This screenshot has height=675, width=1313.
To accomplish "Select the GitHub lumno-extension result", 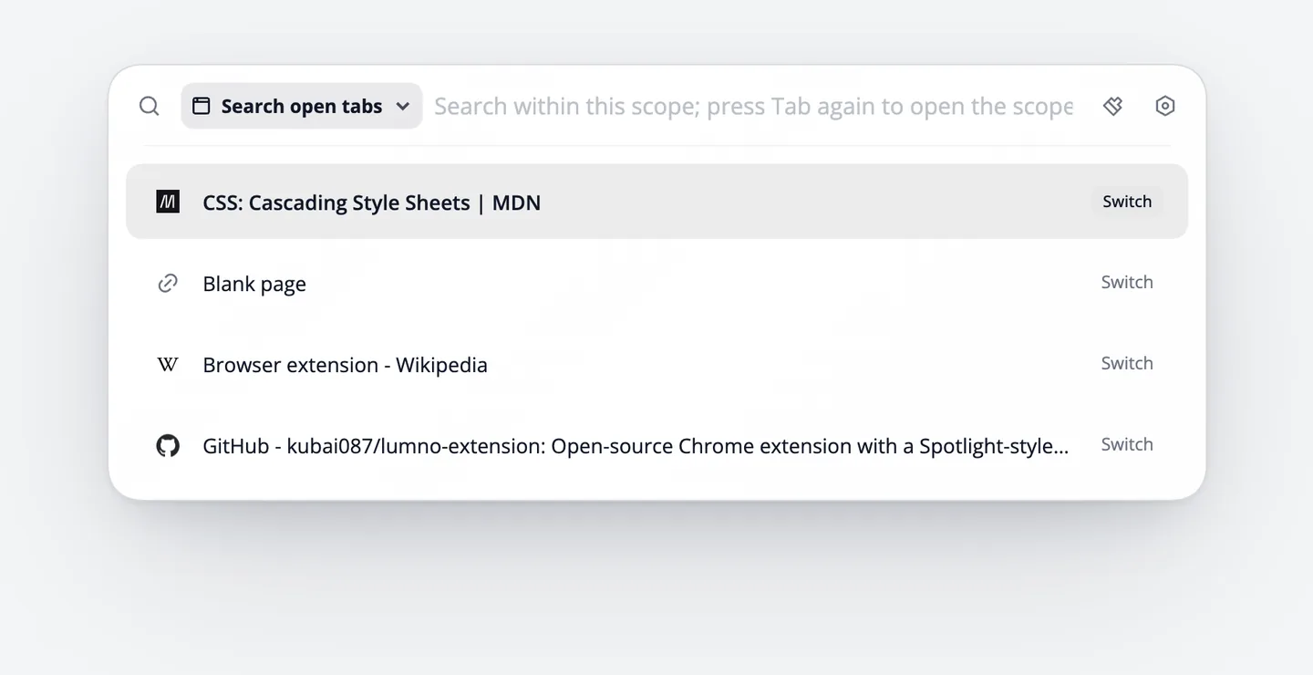I will (656, 445).
